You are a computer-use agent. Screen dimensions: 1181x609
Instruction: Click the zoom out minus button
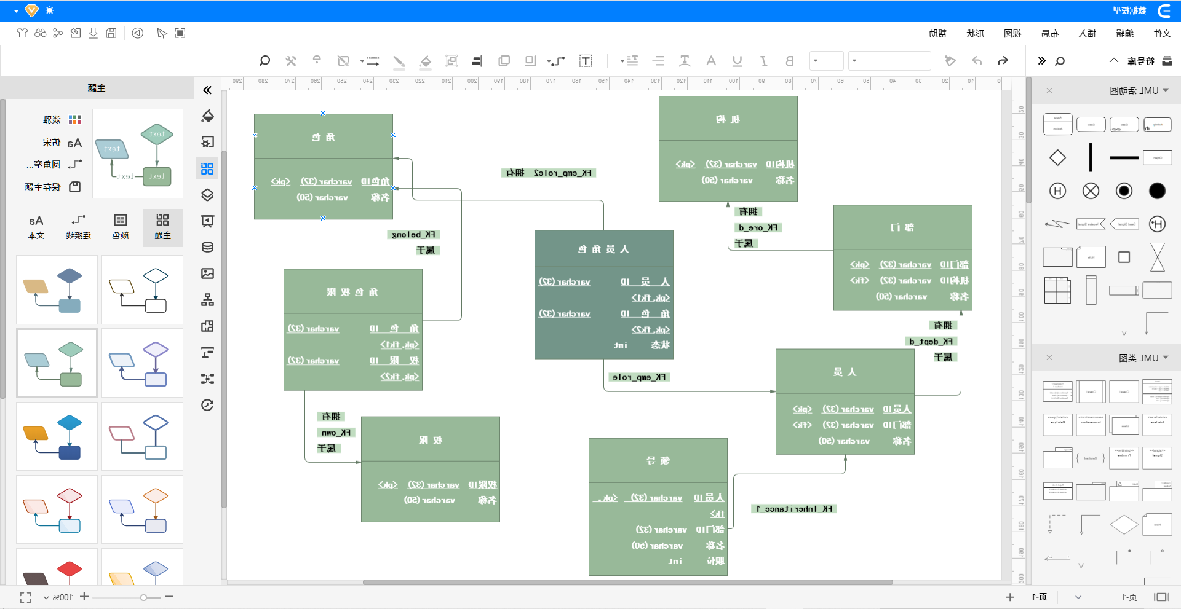click(169, 597)
